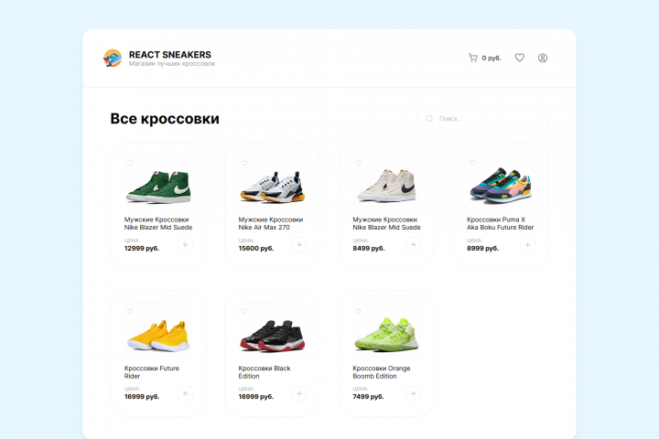Open the shopping cart icon
Screen dimensions: 659x439
click(x=473, y=58)
